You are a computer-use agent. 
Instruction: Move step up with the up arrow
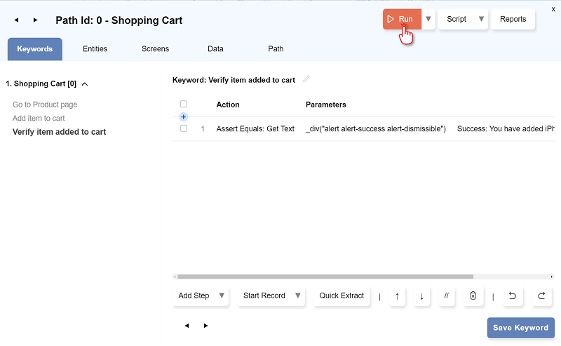[x=397, y=296]
